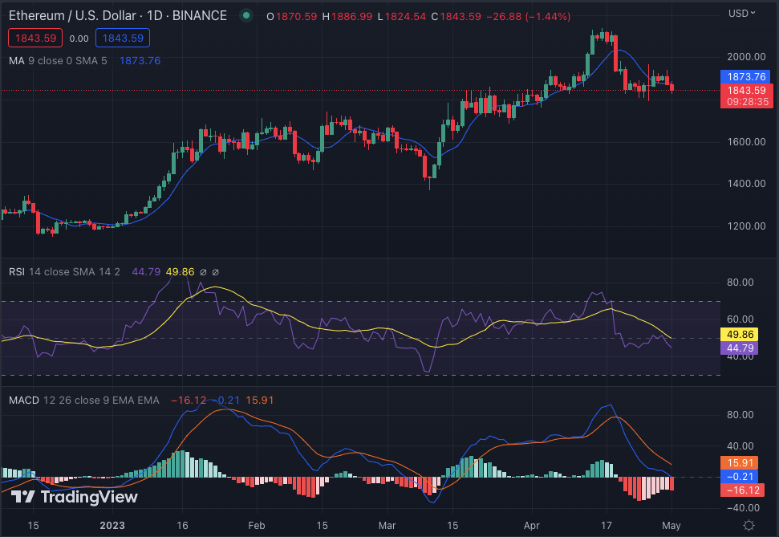Click the Apr label on the time axis
This screenshot has width=779, height=537.
pyautogui.click(x=532, y=525)
